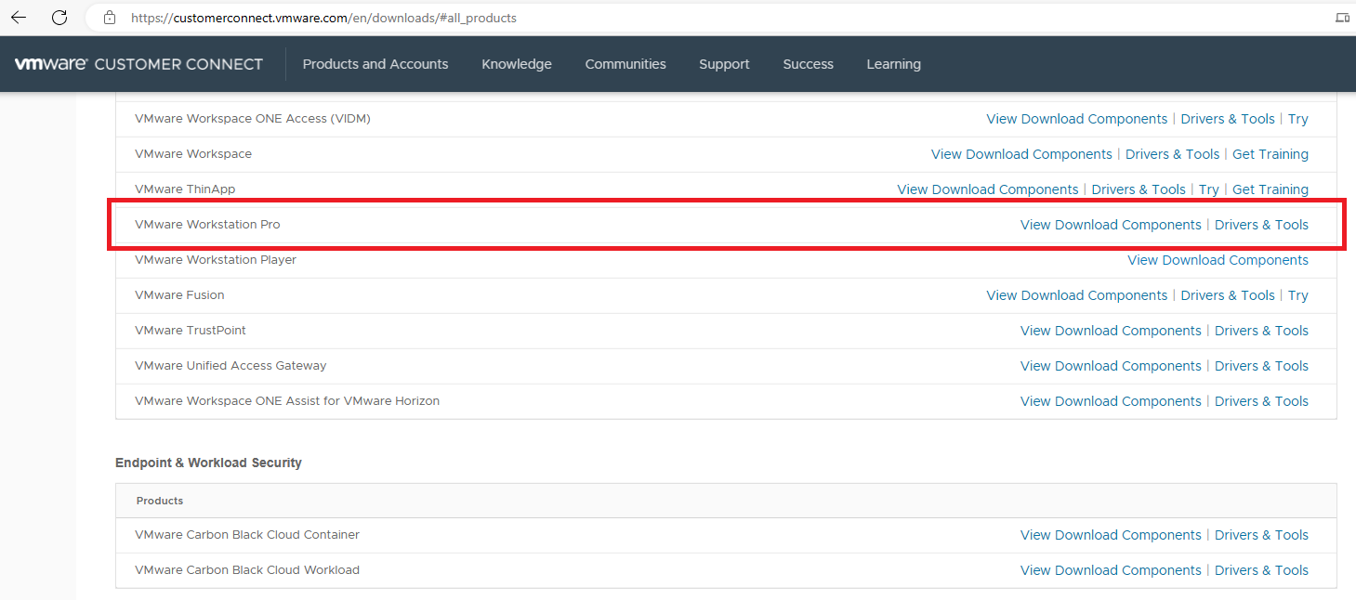Click the VMware TrustPoint product name
1356x600 pixels.
click(x=191, y=331)
